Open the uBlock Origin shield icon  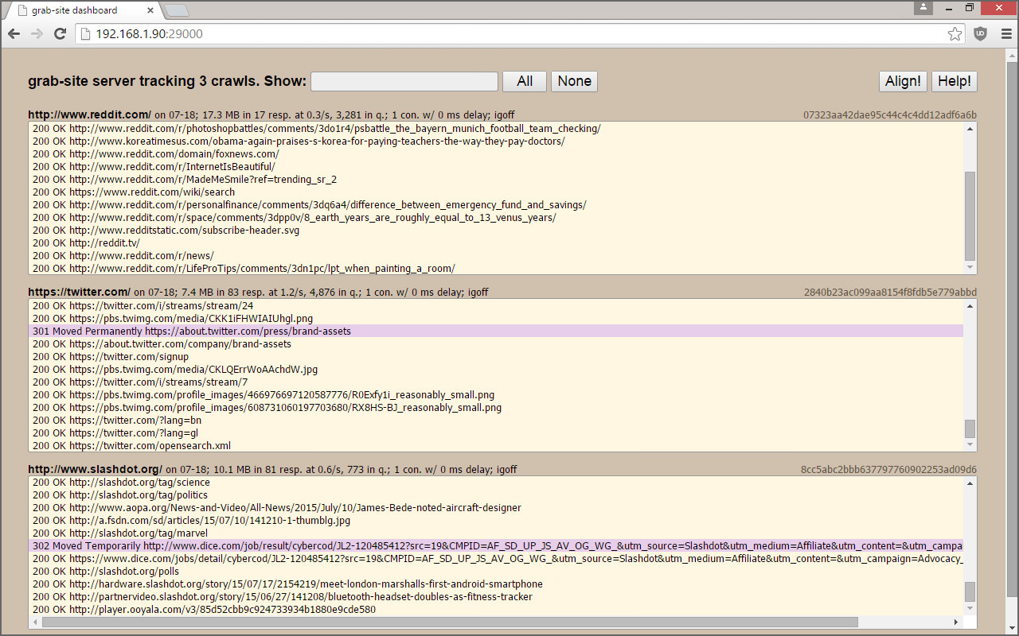(980, 33)
